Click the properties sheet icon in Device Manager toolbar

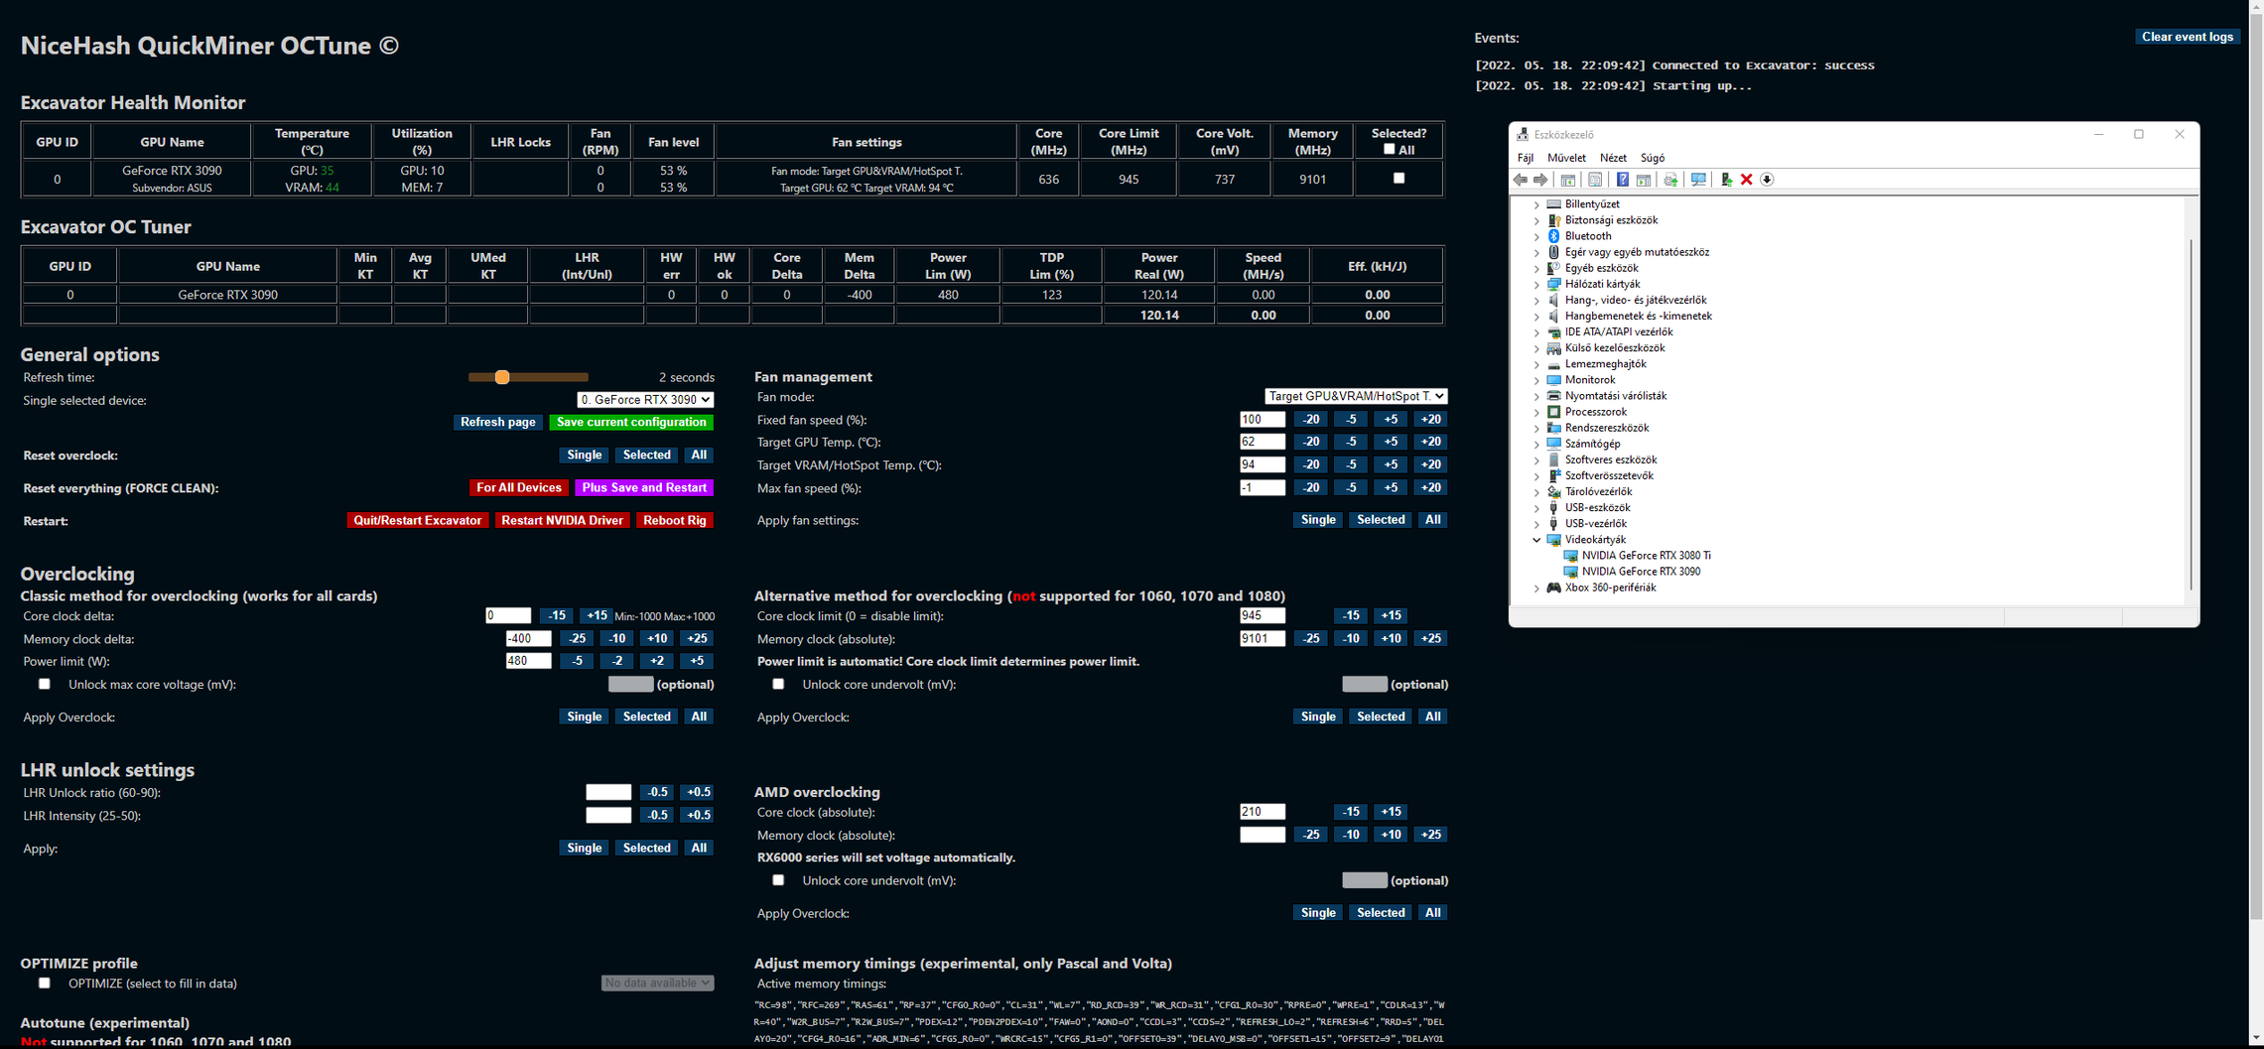[x=1595, y=180]
